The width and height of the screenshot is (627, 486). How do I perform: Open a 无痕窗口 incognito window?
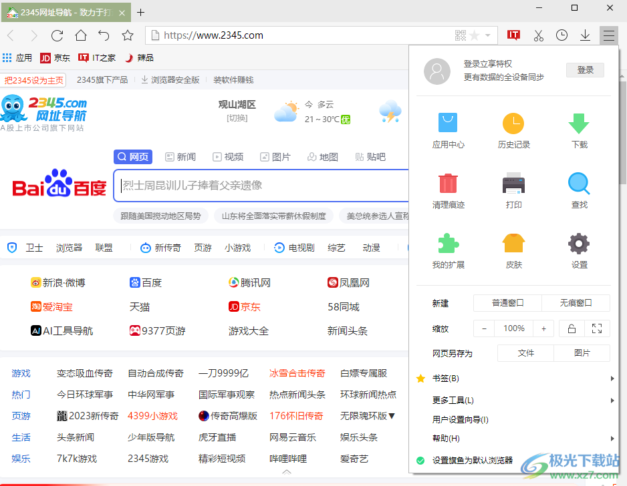point(576,302)
